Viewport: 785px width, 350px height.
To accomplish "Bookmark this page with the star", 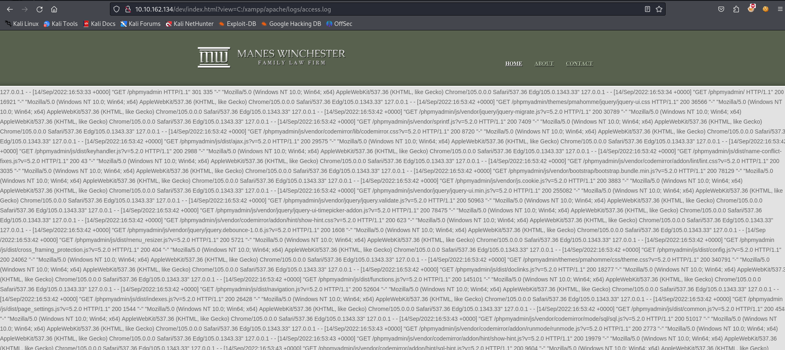I will click(x=659, y=9).
